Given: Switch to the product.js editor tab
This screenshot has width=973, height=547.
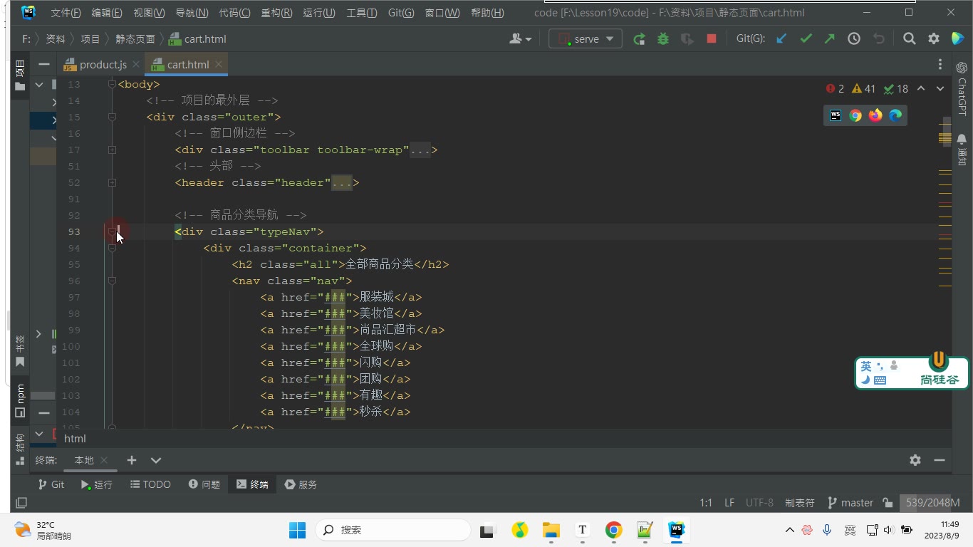Looking at the screenshot, I should coord(95,64).
